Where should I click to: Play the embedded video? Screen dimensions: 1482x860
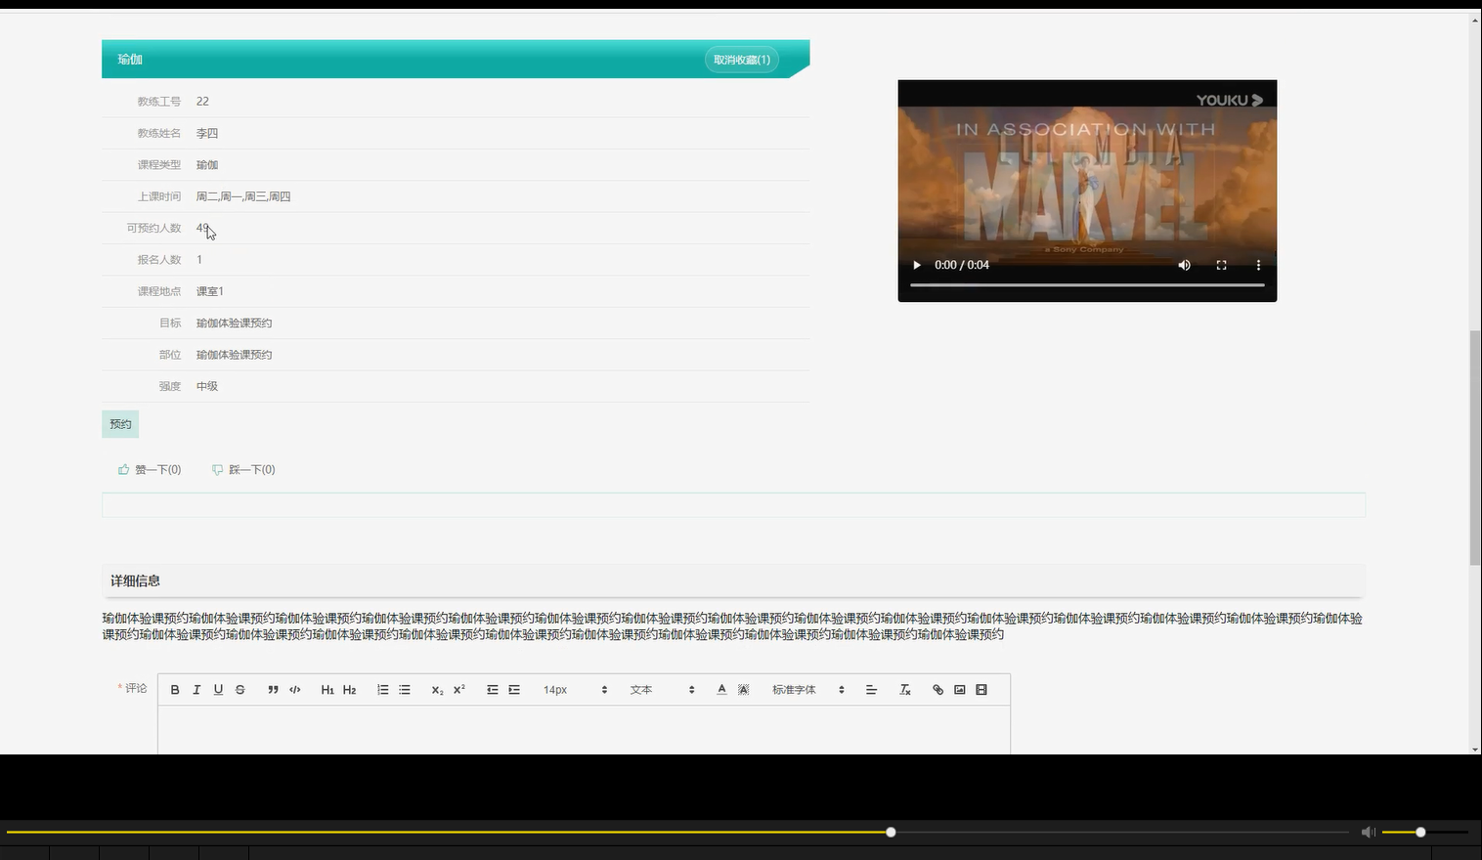coord(917,265)
